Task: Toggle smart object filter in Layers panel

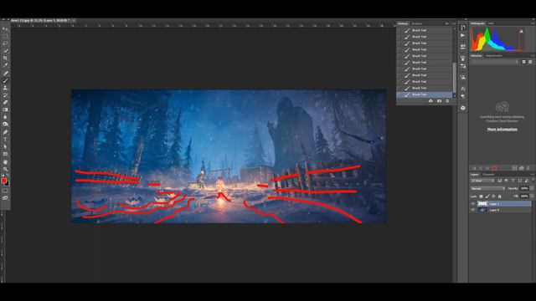Action: click(x=526, y=181)
